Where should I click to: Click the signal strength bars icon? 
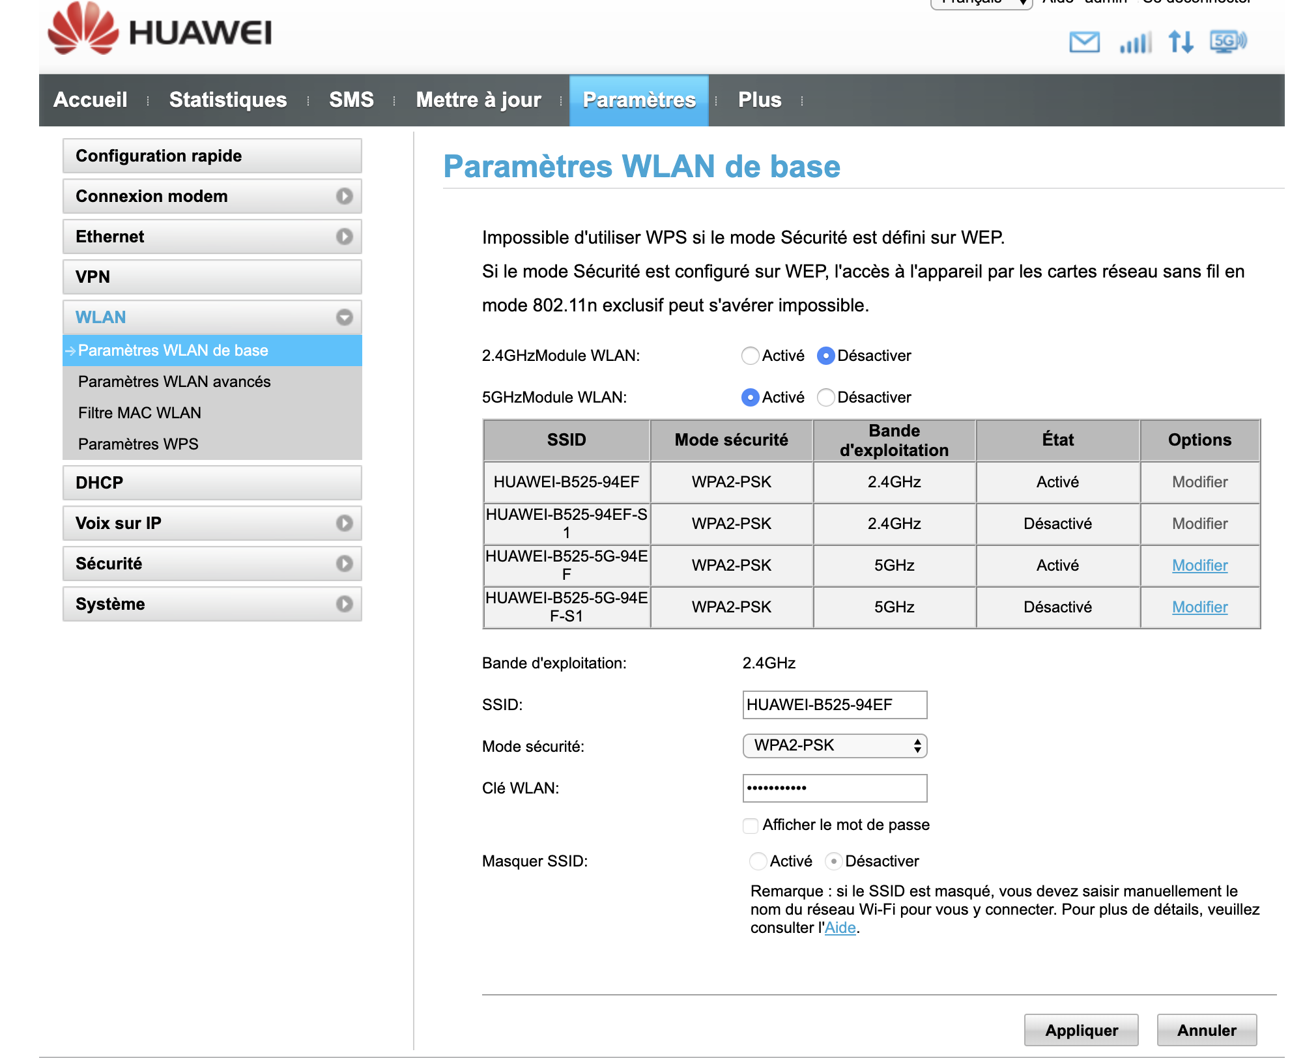1135,42
